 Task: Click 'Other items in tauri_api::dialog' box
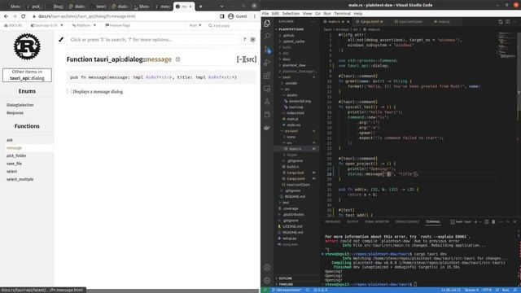point(27,75)
